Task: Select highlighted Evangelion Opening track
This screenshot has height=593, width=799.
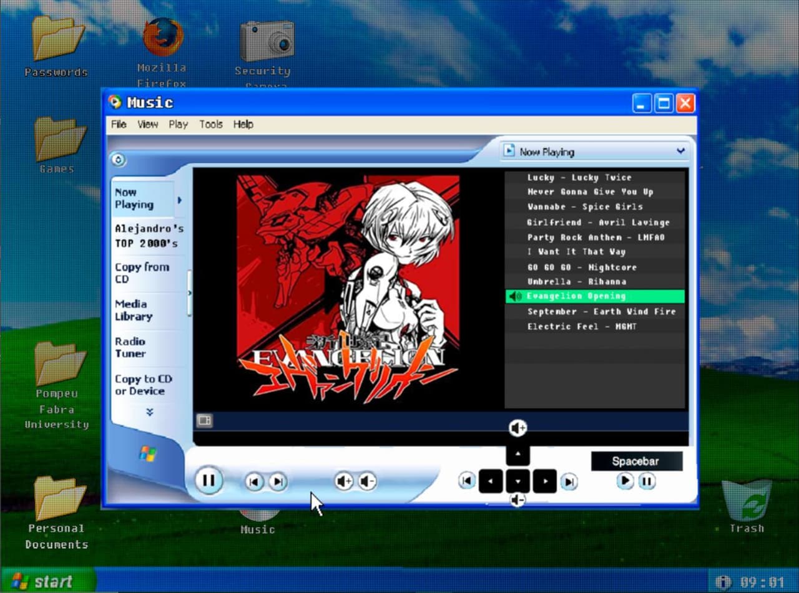Action: click(x=595, y=296)
